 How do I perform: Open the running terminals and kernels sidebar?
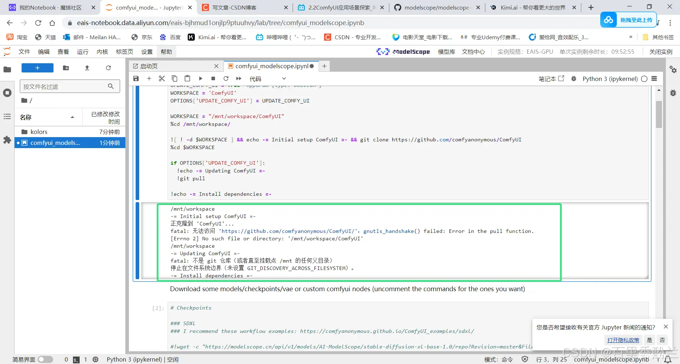click(7, 93)
